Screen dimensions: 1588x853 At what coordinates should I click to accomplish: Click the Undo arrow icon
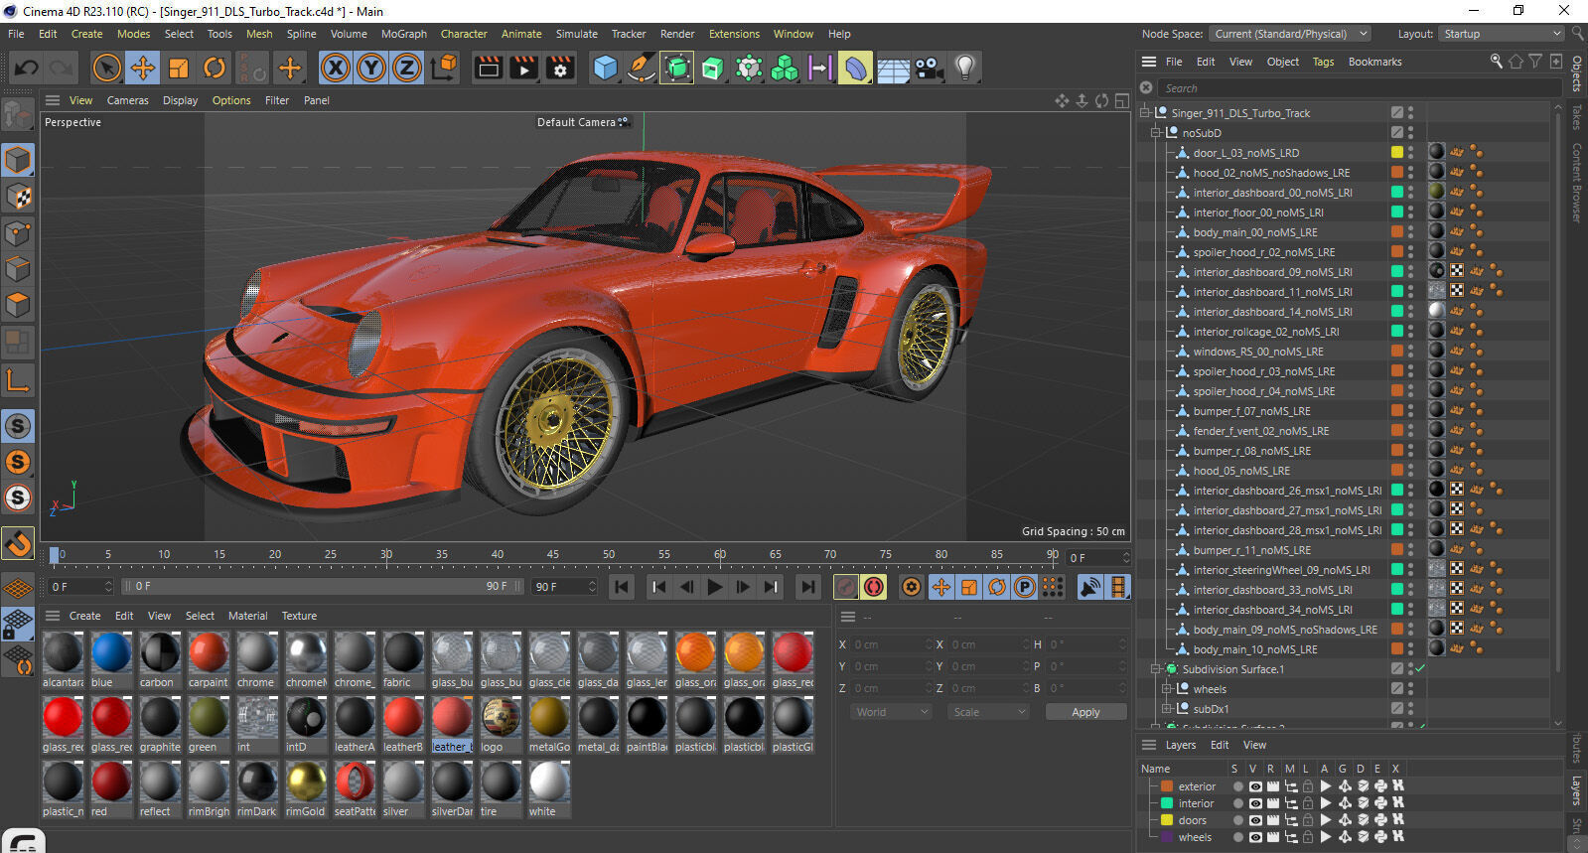(x=27, y=68)
